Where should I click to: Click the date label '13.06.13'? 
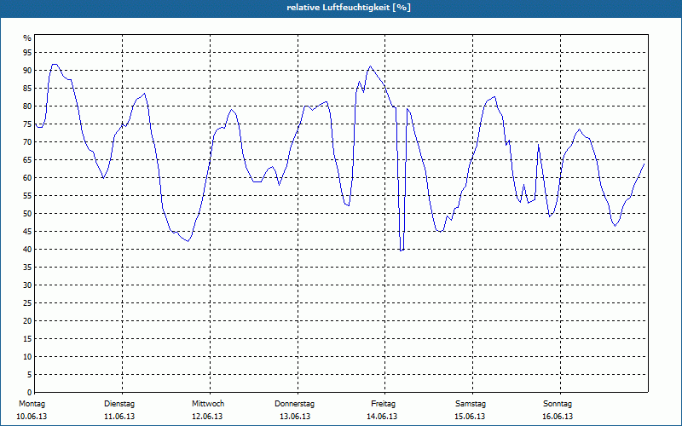coord(295,417)
